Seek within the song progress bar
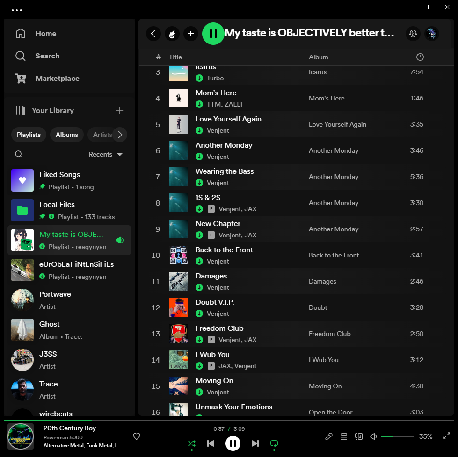The height and width of the screenshot is (457, 458). pos(229,421)
